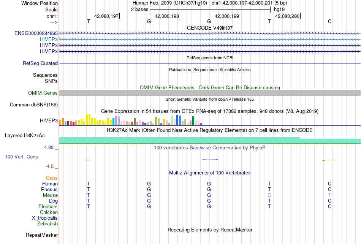Open 'Multiz Alignments of 100 Vertebrates' title
This screenshot has height=244, width=361.
point(210,173)
